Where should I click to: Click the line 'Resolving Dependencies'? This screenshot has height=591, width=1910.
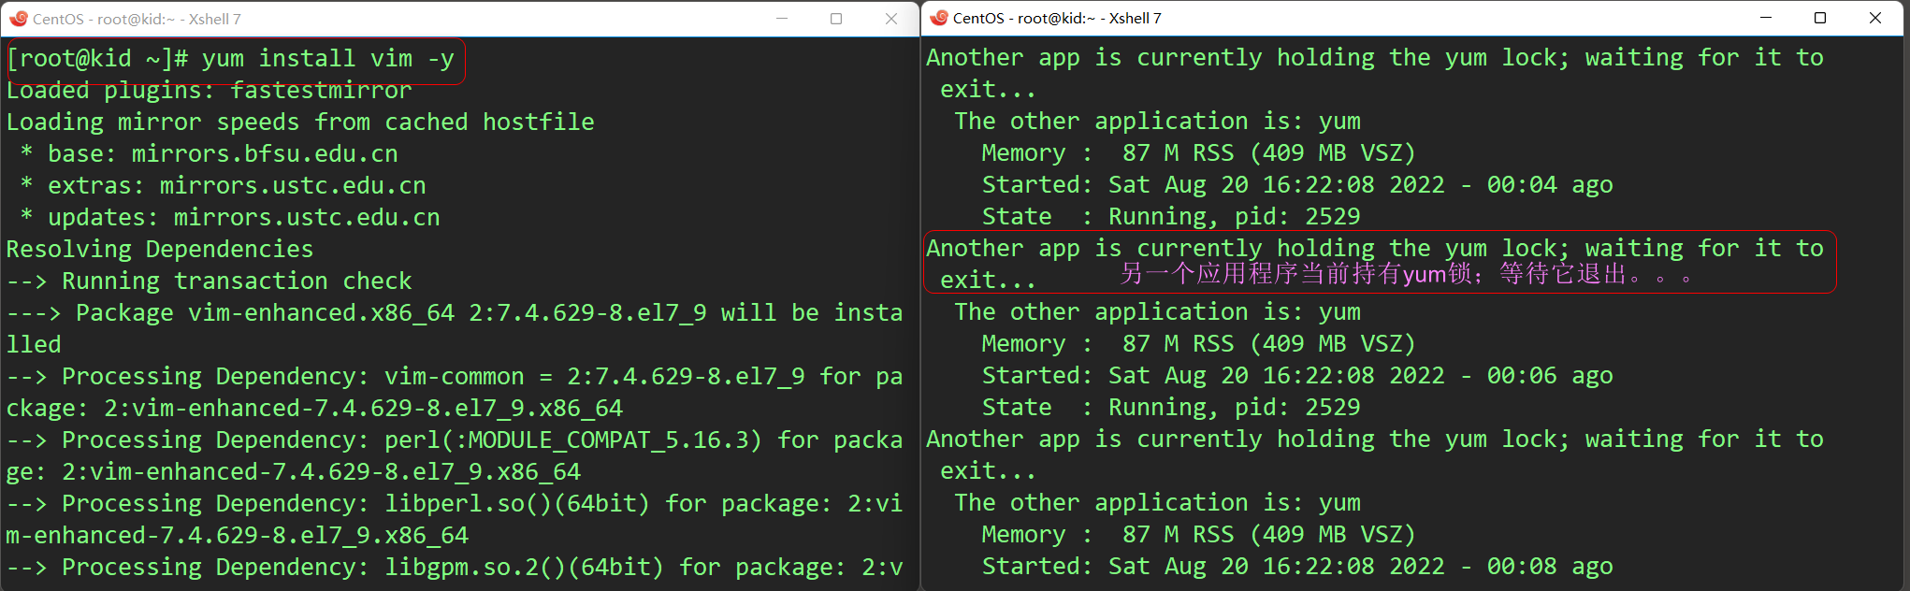pos(160,250)
